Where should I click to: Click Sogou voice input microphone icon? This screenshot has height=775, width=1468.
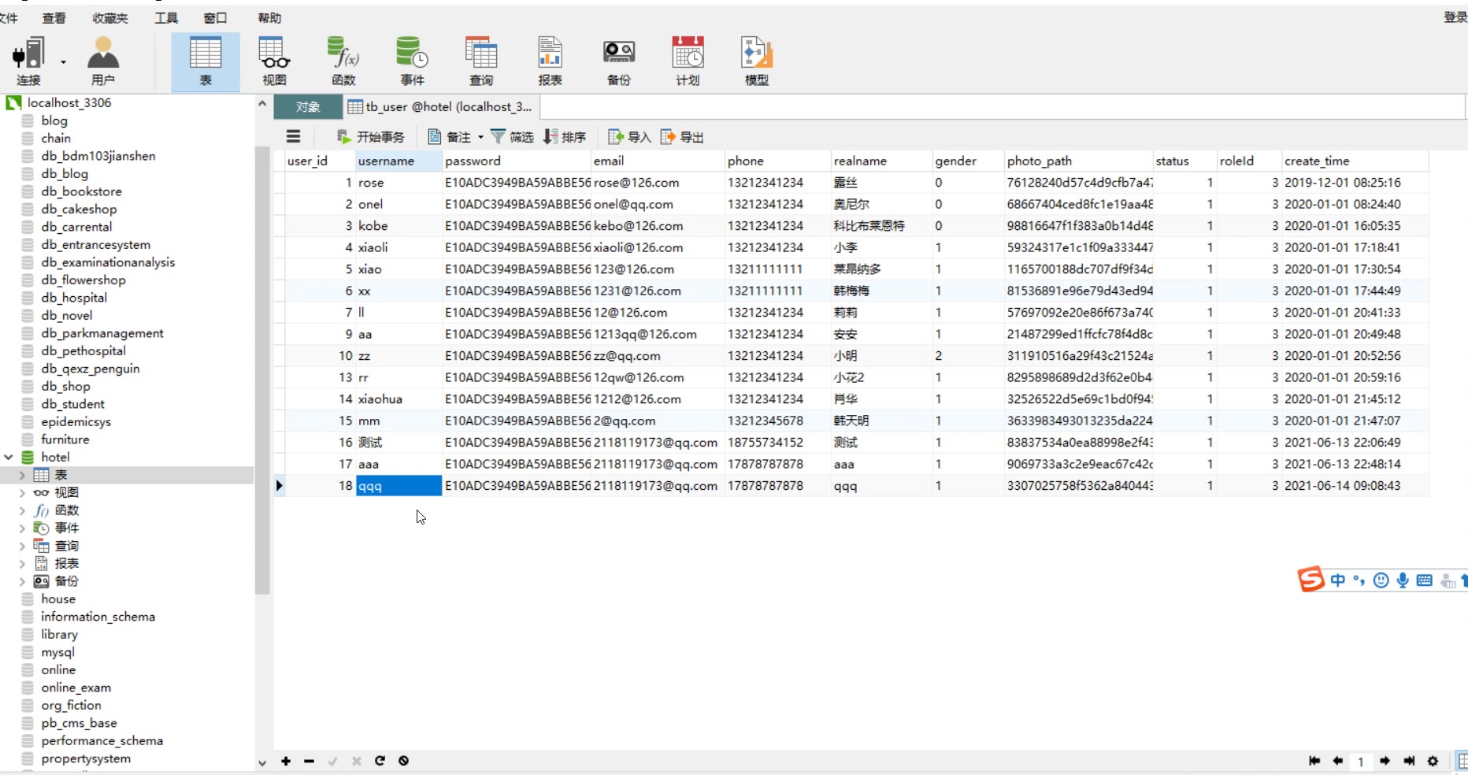click(x=1403, y=580)
